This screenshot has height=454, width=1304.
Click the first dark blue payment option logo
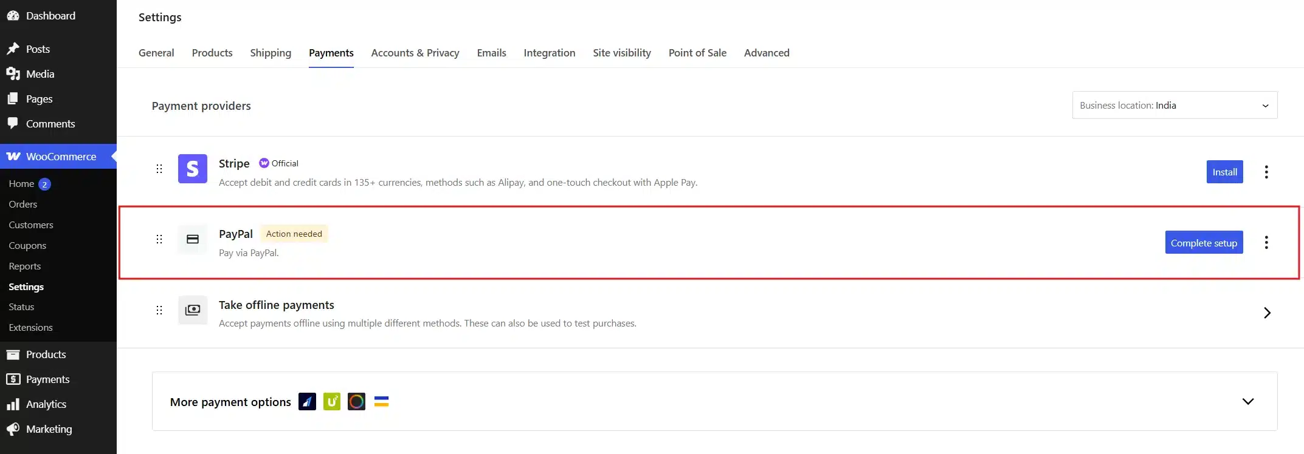307,402
